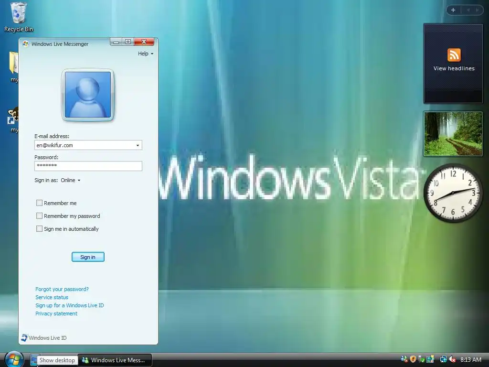Open the Service status link
This screenshot has width=489, height=367.
(x=52, y=297)
